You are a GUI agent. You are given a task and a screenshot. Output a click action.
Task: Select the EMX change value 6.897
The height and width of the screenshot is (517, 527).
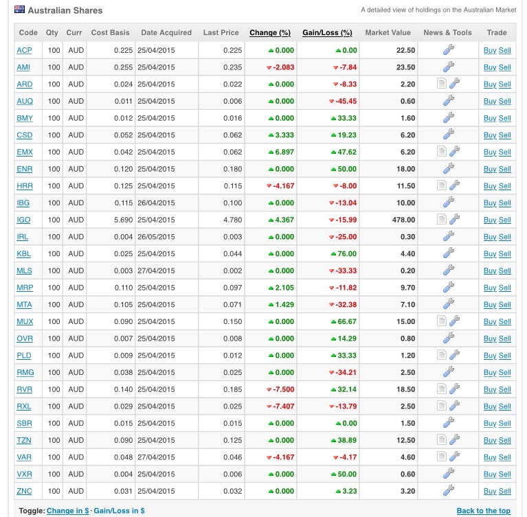tap(284, 152)
